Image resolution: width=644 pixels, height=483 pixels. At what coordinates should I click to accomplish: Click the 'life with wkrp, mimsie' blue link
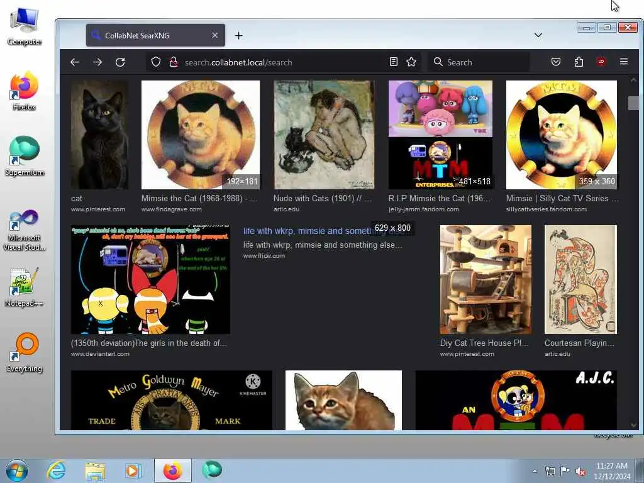coord(307,231)
